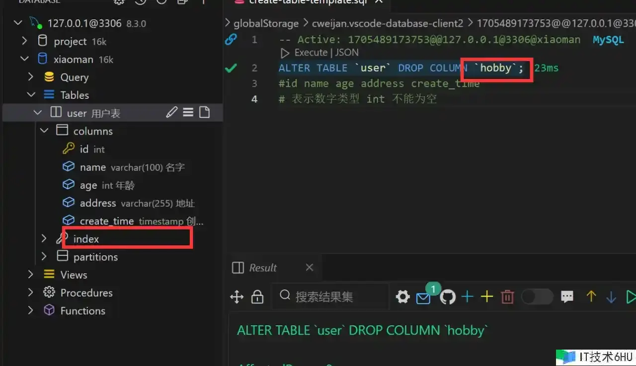
Task: Click the red trash delete icon
Action: tap(507, 297)
